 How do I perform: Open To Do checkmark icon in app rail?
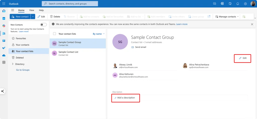[x=4, y=48]
